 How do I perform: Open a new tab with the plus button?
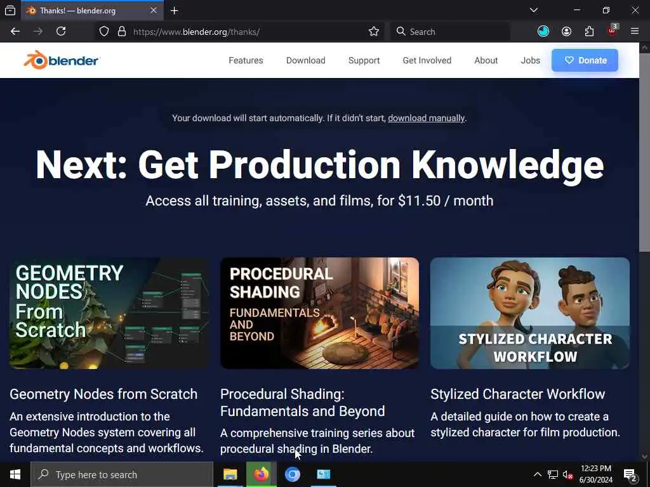pyautogui.click(x=174, y=11)
